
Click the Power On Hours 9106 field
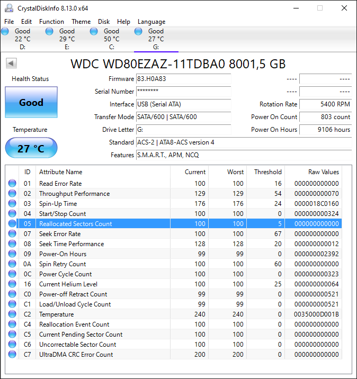[326, 130]
